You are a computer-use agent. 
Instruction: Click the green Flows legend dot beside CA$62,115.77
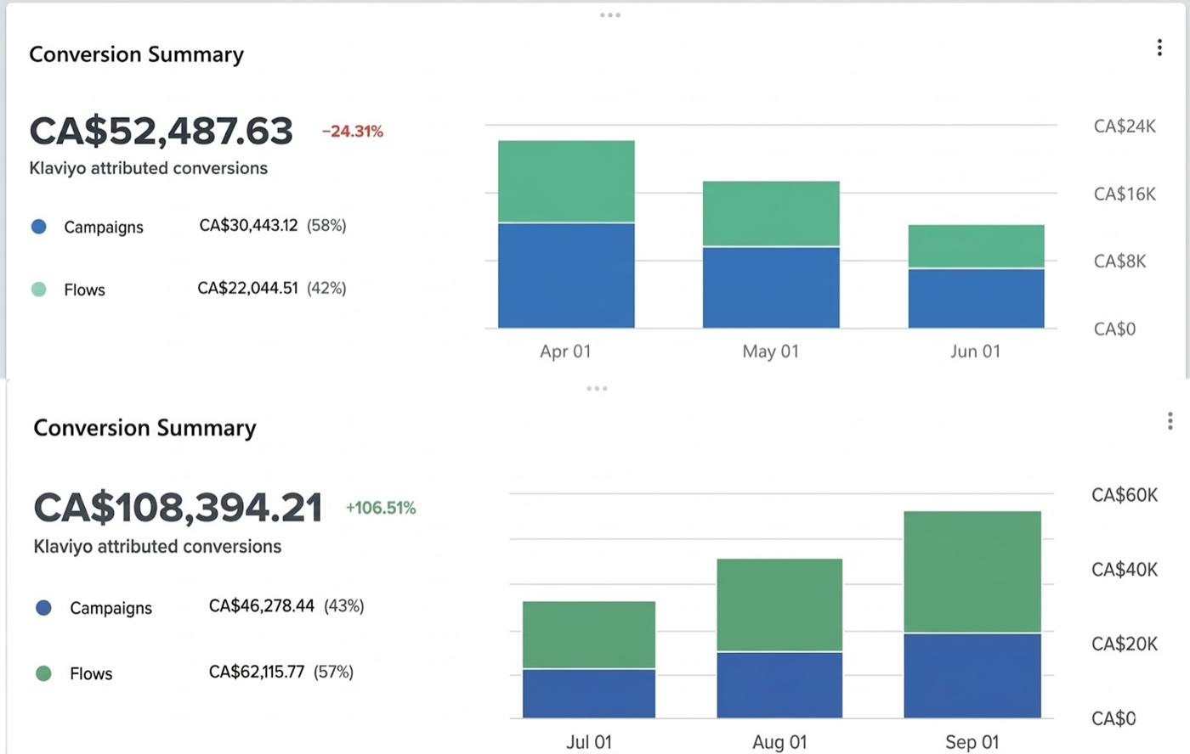tap(43, 673)
